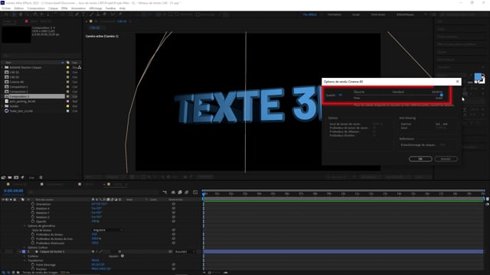Select Composition 1 in the project panel
Screen dimensions: 490x275
point(18,86)
